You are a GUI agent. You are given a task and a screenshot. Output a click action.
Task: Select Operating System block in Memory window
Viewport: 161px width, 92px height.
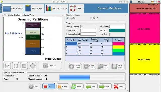click(145, 8)
